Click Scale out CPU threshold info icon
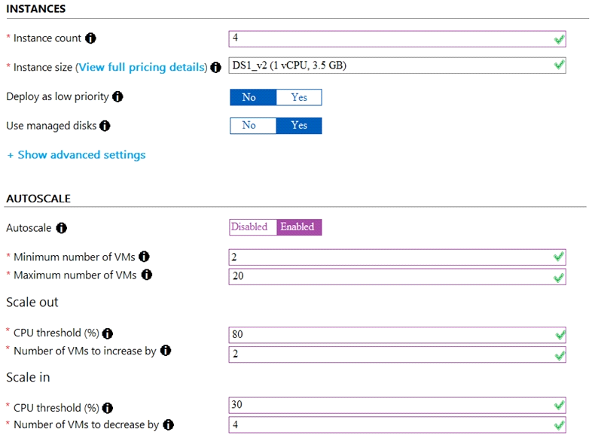This screenshot has width=598, height=438. (x=108, y=333)
